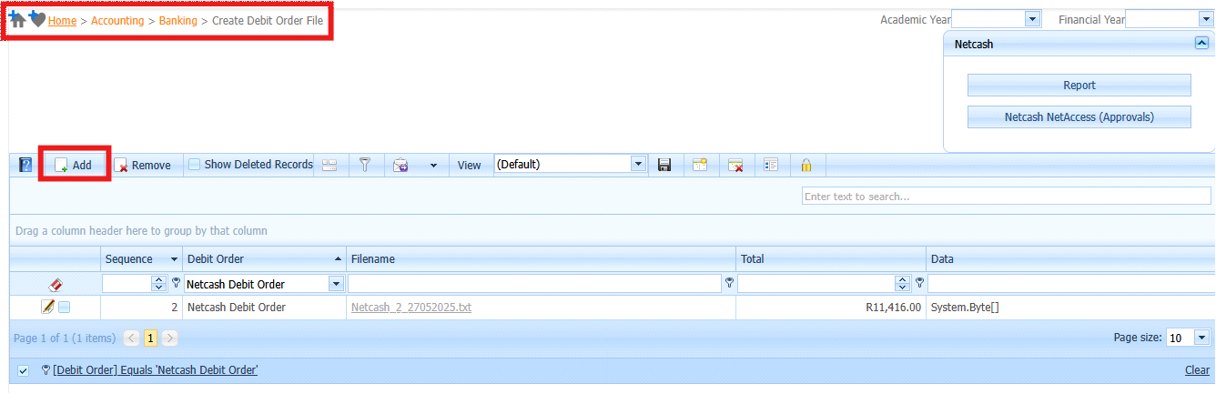Image resolution: width=1216 pixels, height=394 pixels.
Task: Edit the Netcash_2_27052025.txt row with pencil icon
Action: pyautogui.click(x=48, y=307)
